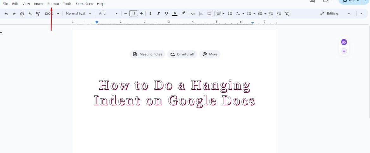Expand the bulleted list options arrow
Viewport: 370px width, 153px height.
[x=254, y=14]
